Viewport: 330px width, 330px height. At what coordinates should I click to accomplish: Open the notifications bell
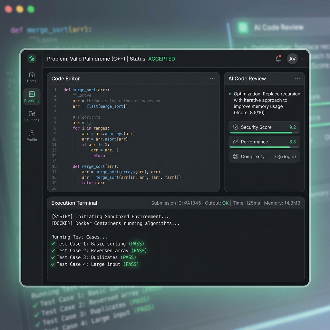point(278,59)
